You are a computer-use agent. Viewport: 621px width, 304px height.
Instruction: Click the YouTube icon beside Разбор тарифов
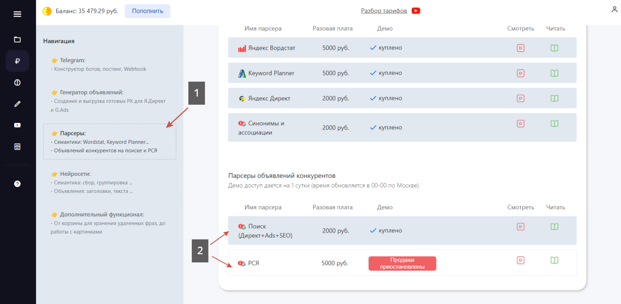(416, 11)
